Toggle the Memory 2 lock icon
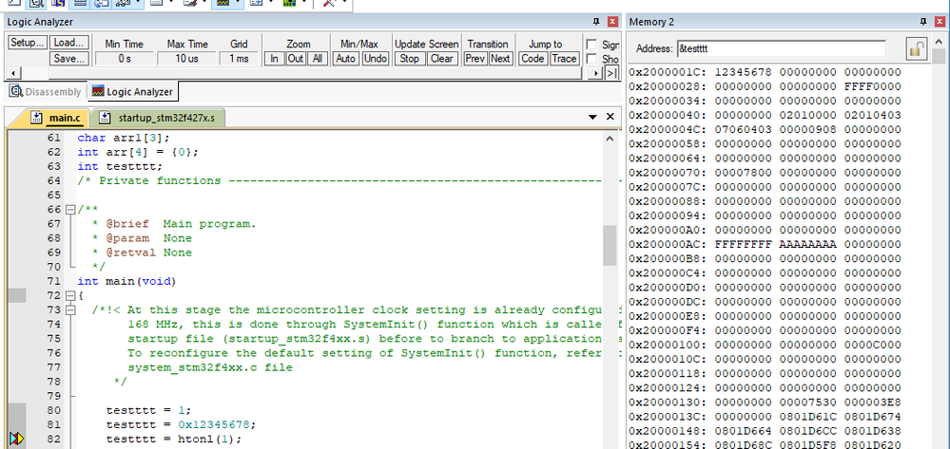 pos(917,49)
